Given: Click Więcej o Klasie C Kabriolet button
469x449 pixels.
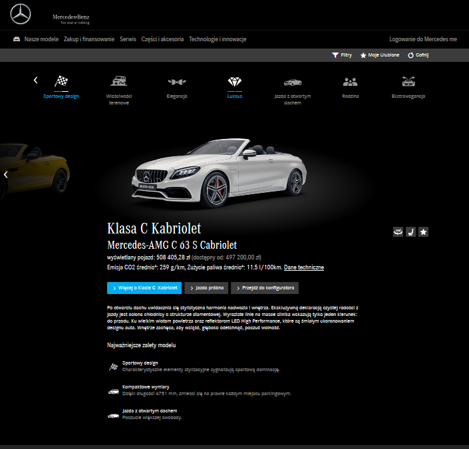Looking at the screenshot, I should tap(144, 288).
